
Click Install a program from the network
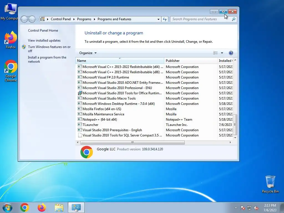(47, 59)
